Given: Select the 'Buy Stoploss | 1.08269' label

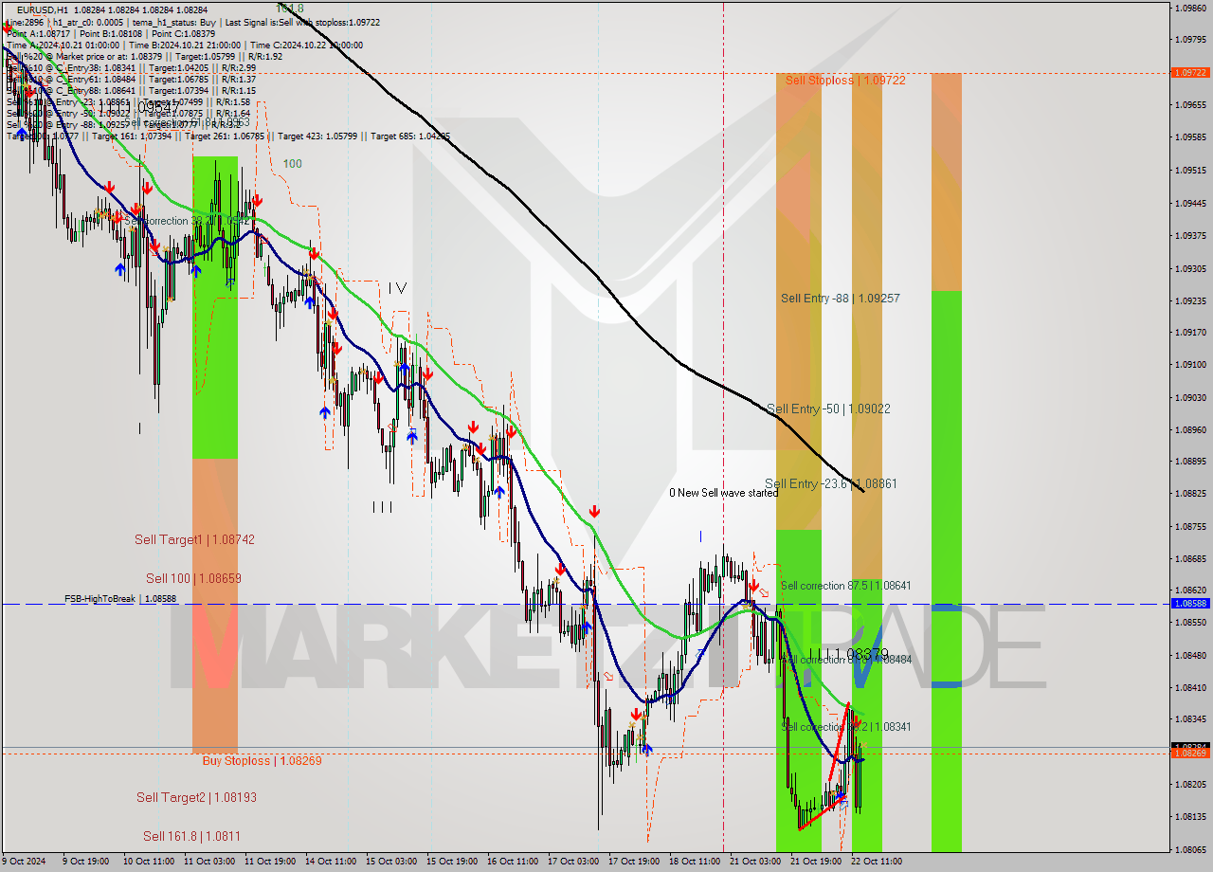Looking at the screenshot, I should 262,761.
